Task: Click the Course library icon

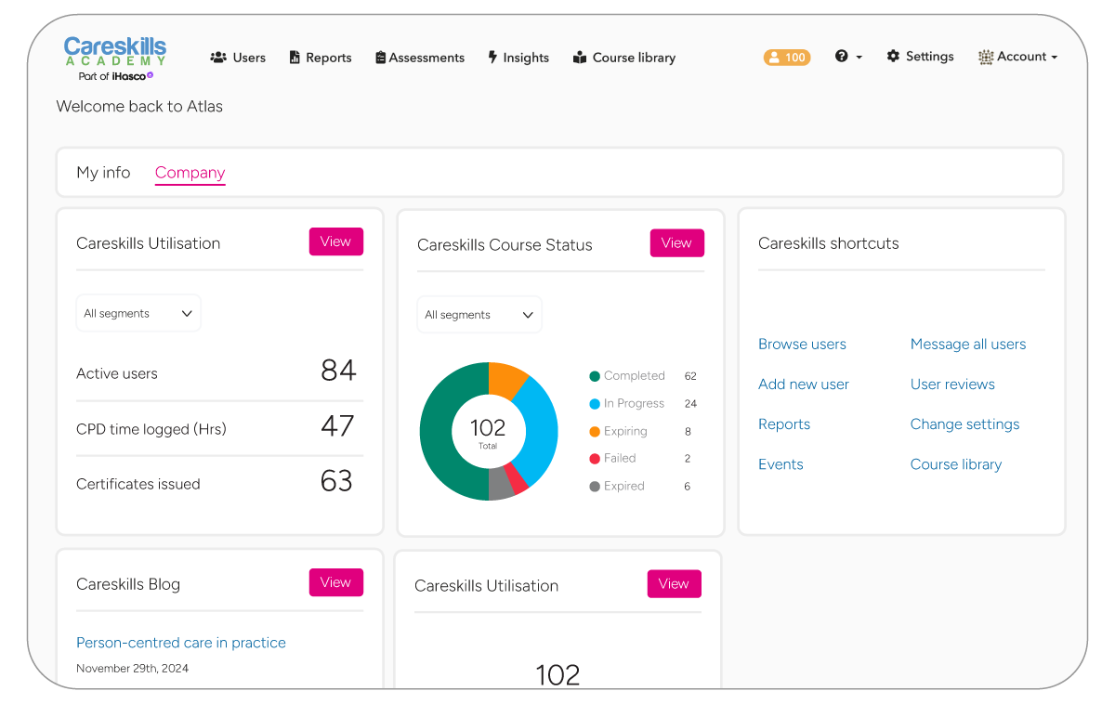Action: point(580,58)
